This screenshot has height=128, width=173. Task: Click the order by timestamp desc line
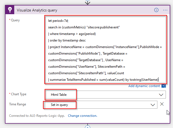click(67, 40)
